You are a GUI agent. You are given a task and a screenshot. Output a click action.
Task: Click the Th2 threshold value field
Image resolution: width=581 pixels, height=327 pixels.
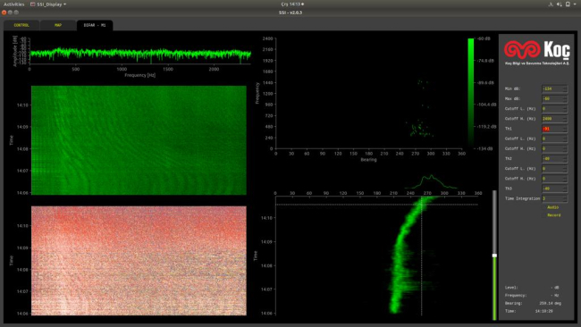coord(554,159)
